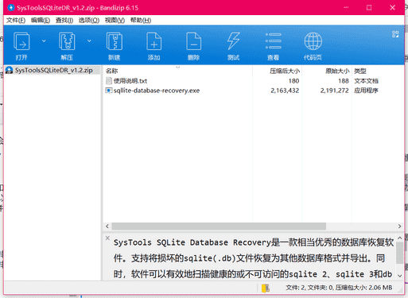This screenshot has height=298, width=408.
Task: Select SysToolsSQLiteDR_v1.2.zip in the tree
Action: pos(53,70)
